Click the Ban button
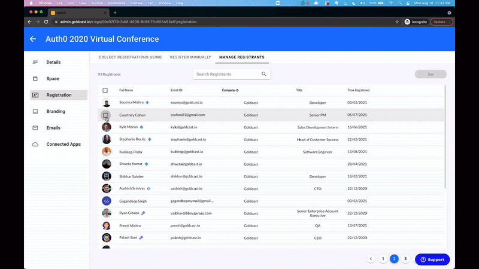Image resolution: width=479 pixels, height=269 pixels. coord(431,74)
